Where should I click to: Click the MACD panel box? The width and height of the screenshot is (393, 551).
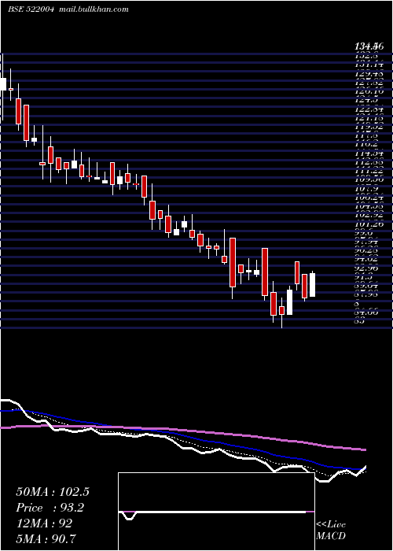click(216, 512)
